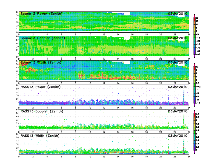Click the '1.6' label on the bottom colorbar

tap(198, 127)
